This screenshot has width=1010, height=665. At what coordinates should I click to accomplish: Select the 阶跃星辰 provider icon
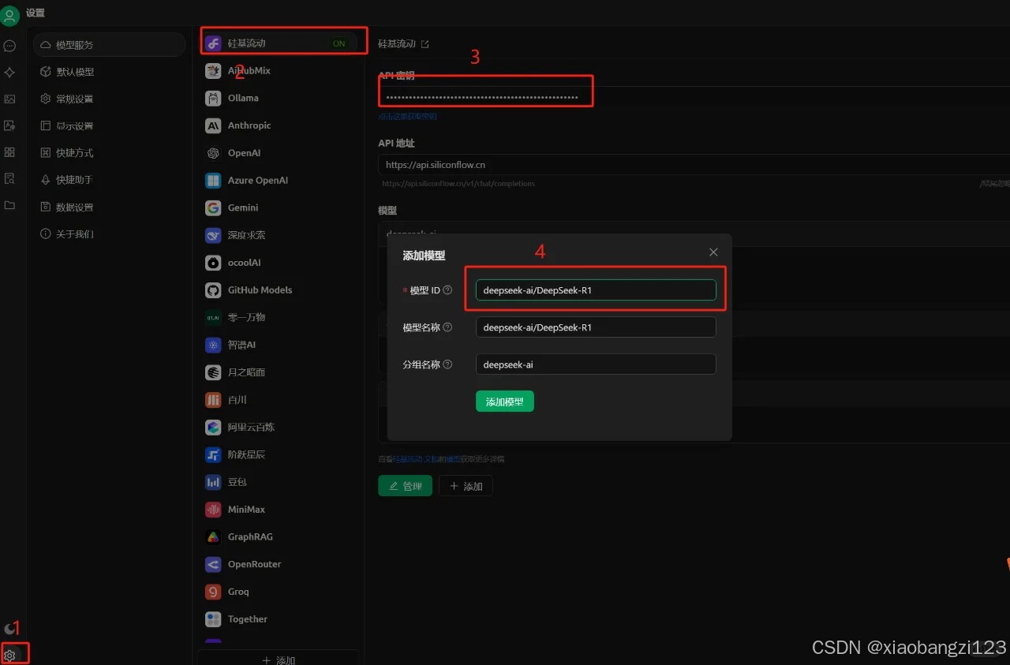click(x=213, y=454)
